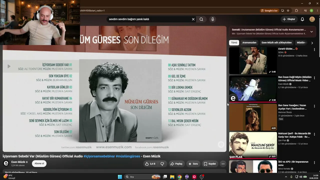Click the system tray microphone icon
The height and width of the screenshot is (180, 320).
pos(291,177)
